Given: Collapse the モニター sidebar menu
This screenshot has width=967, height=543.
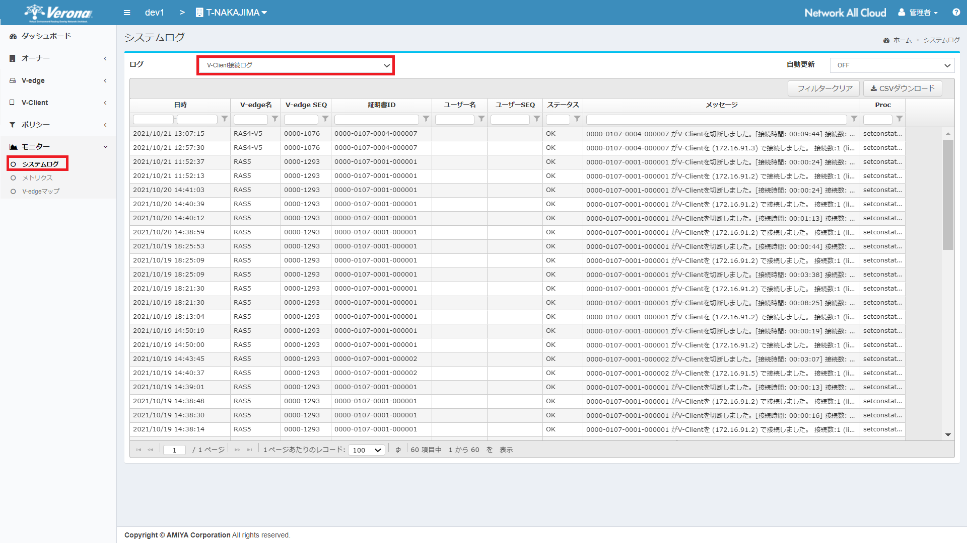Looking at the screenshot, I should [58, 147].
